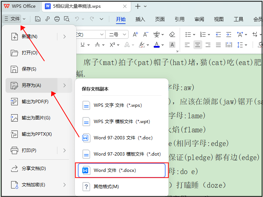Click the decrease indent icon
Screen dimensions: 263x197
click(x=218, y=35)
